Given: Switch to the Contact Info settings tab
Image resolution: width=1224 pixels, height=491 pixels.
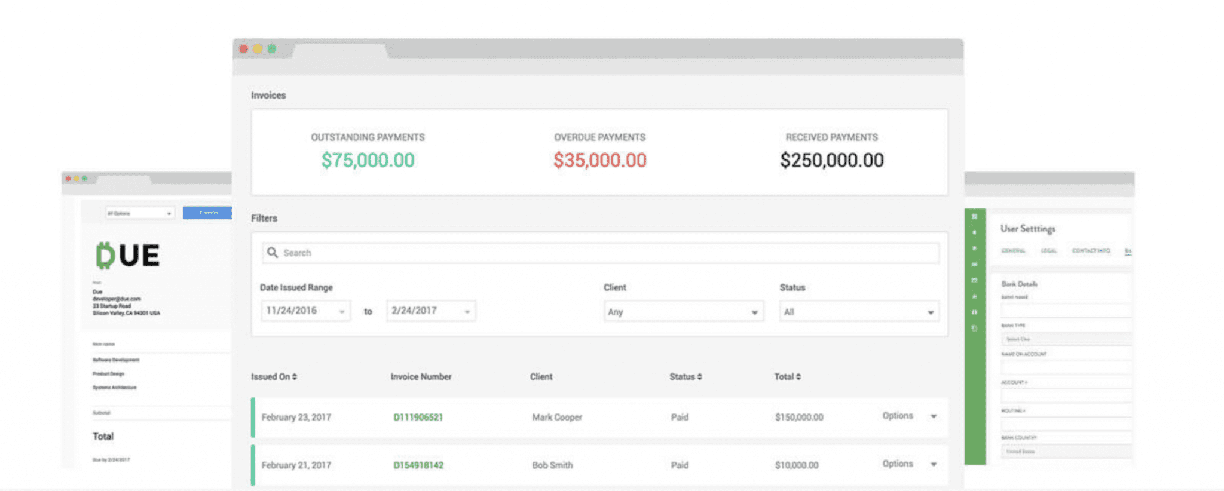Looking at the screenshot, I should [1091, 251].
